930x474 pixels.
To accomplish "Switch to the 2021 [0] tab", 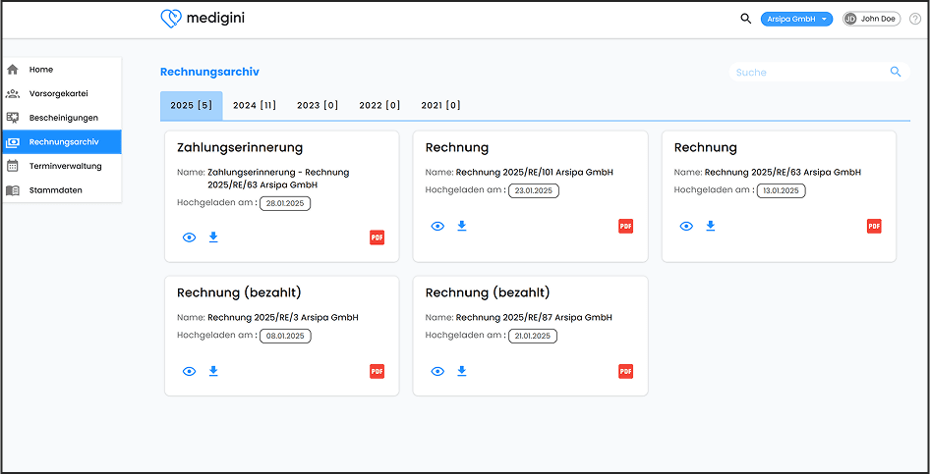I will (x=440, y=106).
